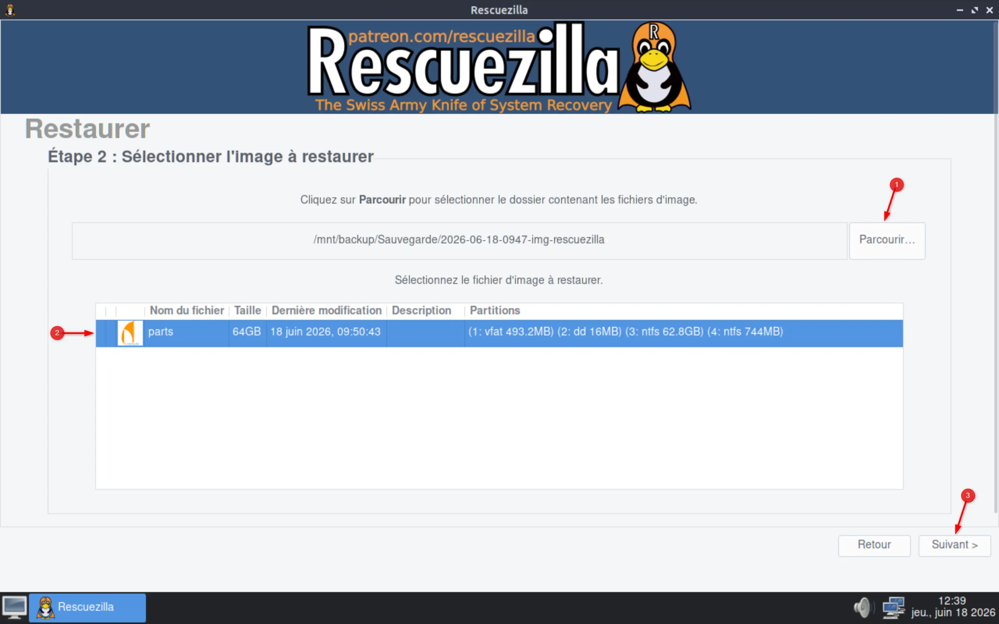Sort by 'Taille' column header
This screenshot has width=999, height=624.
point(247,310)
